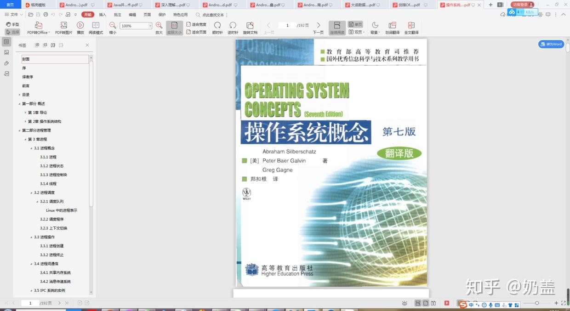
Task: Click PDF转图片 to export images
Action: (64, 28)
